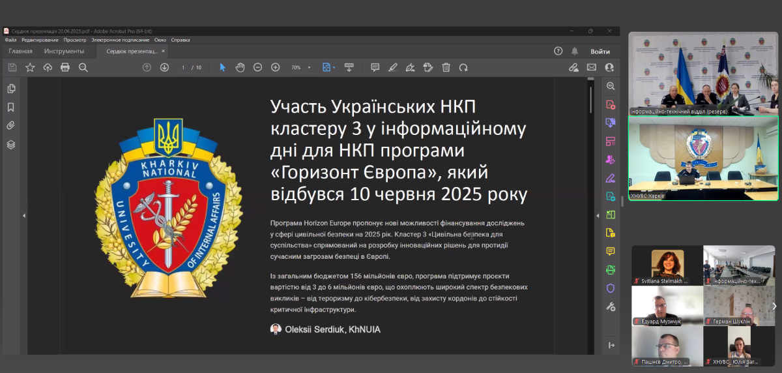Open the Bookmarks panel in left sidebar
This screenshot has height=373, width=782.
point(11,107)
